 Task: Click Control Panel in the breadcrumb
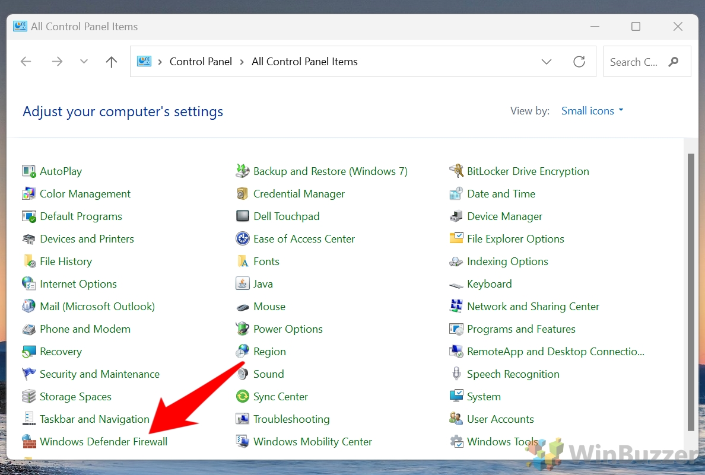(x=201, y=62)
